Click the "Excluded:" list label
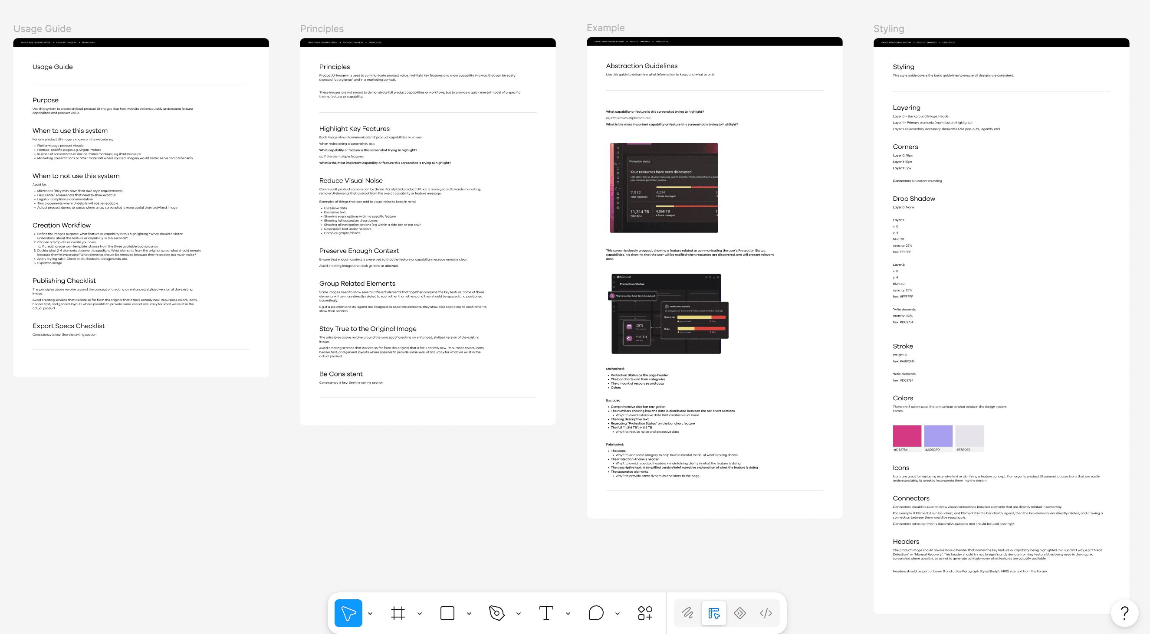Image resolution: width=1150 pixels, height=634 pixels. [613, 400]
